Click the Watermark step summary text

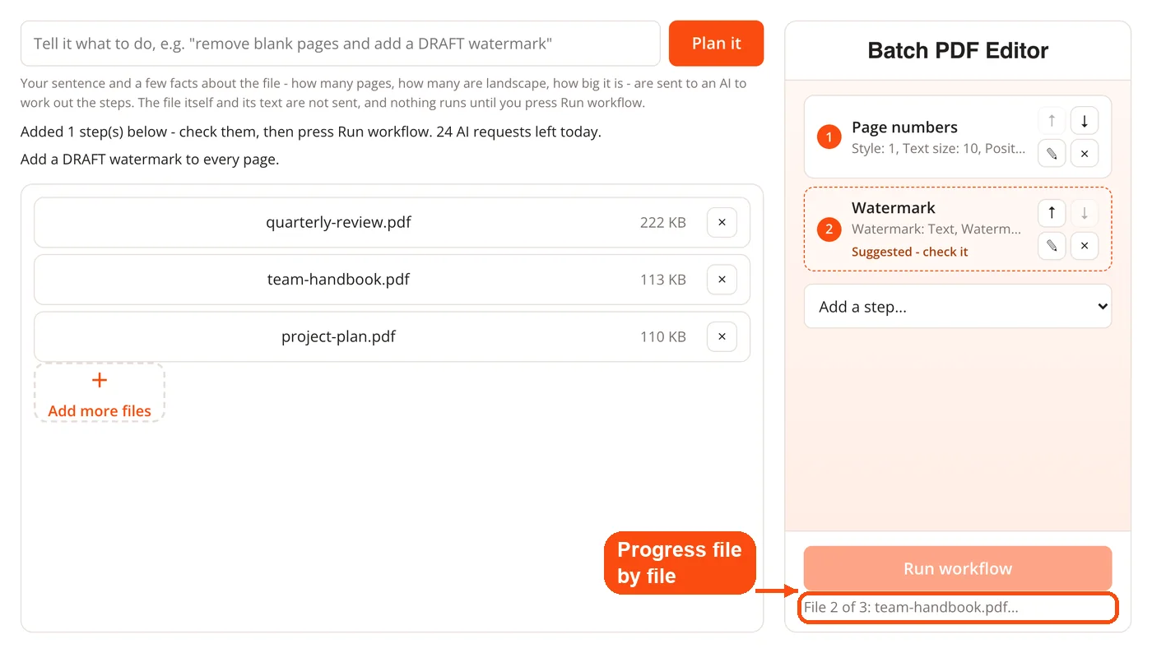936,229
